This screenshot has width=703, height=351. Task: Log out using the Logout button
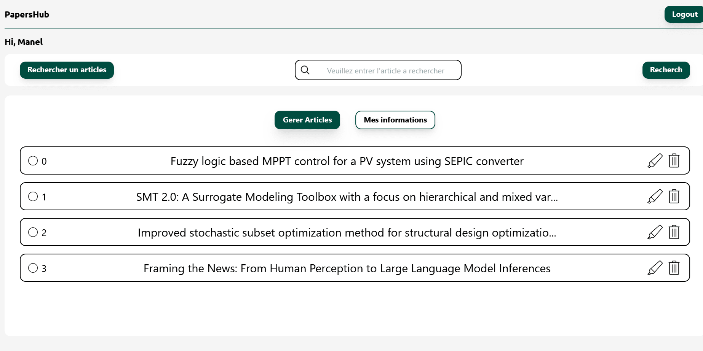[x=684, y=14]
